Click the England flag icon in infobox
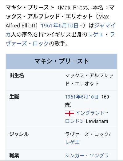The width and height of the screenshot is (123, 161). [69, 113]
